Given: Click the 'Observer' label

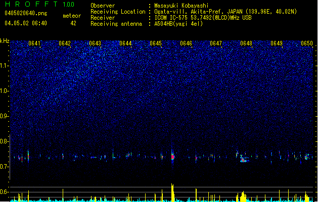Looking at the screenshot, I should click(103, 6).
